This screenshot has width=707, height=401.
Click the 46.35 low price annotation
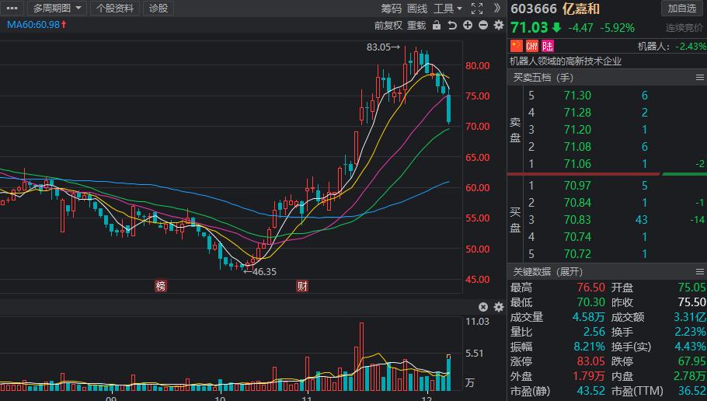click(260, 271)
